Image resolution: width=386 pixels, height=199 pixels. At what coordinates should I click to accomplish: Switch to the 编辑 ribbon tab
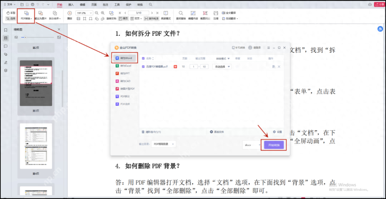tap(83, 5)
